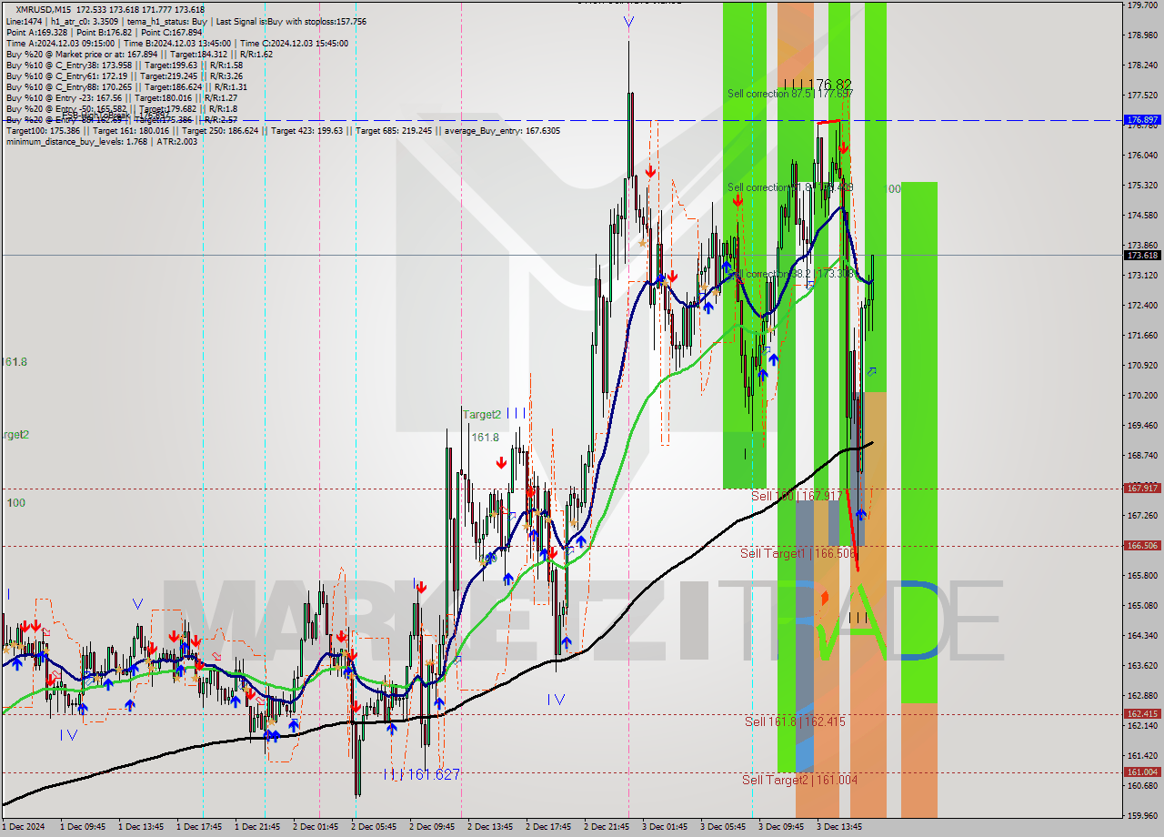
Task: Click the 'Target2' label near 2 Dec 13:45
Action: (481, 414)
